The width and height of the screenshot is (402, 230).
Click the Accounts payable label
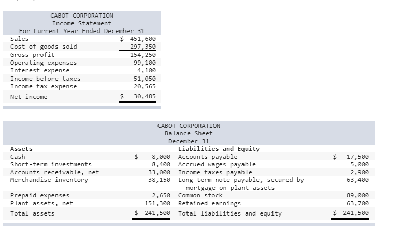tap(208, 157)
